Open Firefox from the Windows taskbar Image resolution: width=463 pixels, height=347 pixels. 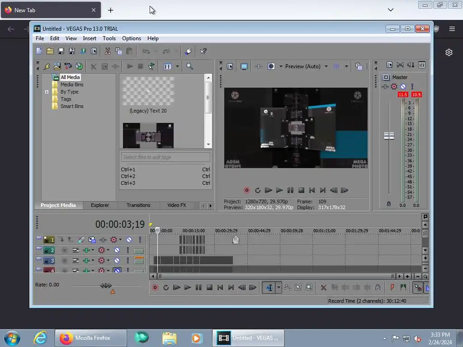pyautogui.click(x=90, y=338)
